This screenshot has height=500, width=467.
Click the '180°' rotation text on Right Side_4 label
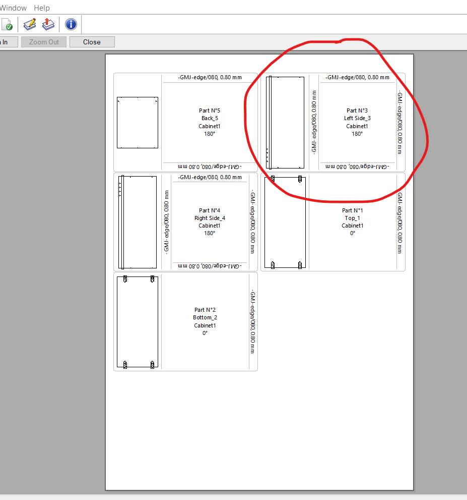(x=210, y=233)
